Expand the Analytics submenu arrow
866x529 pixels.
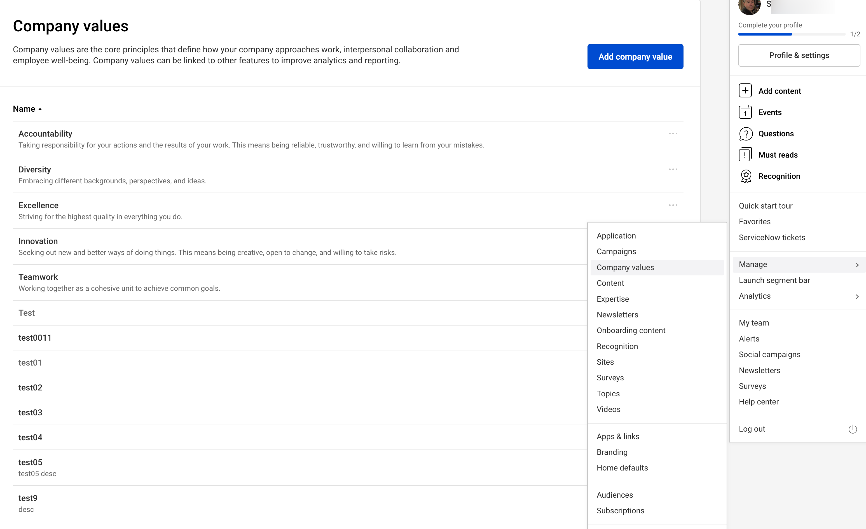click(x=857, y=296)
